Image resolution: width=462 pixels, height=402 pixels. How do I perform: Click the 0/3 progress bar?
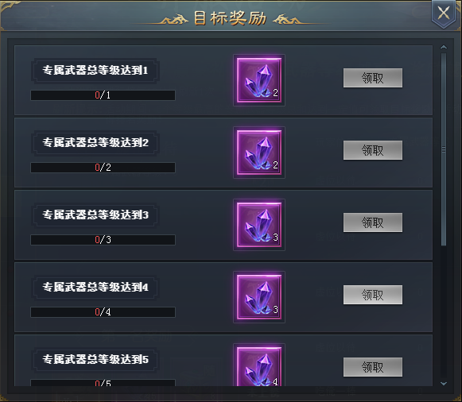point(103,240)
